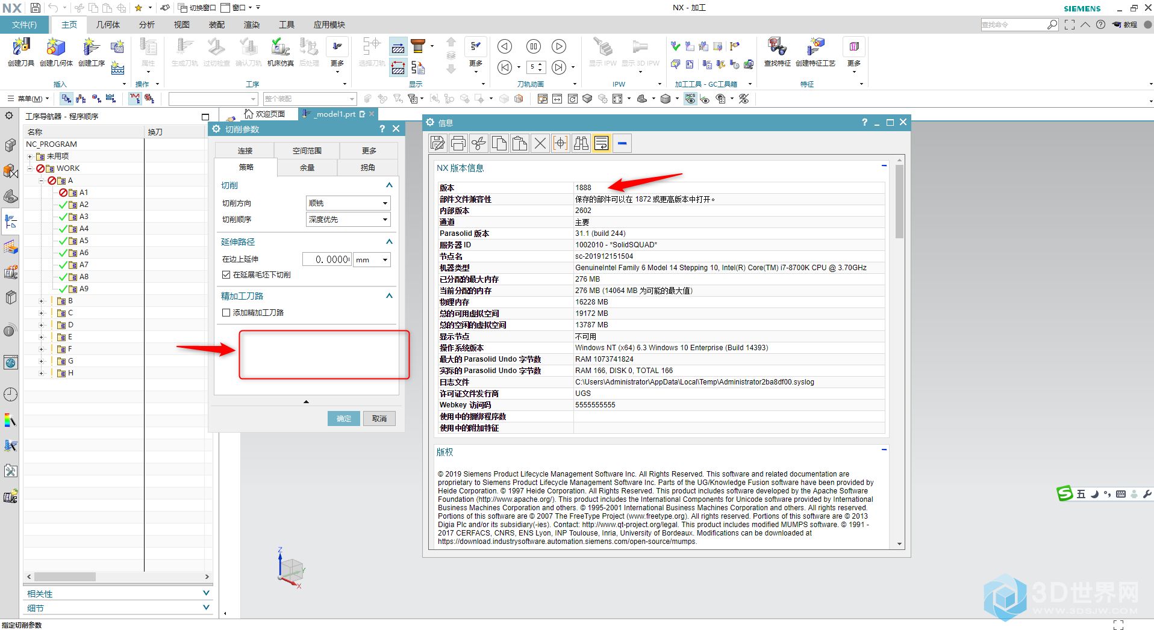
Task: Open the 欢迎页面 tab
Action: (x=265, y=114)
